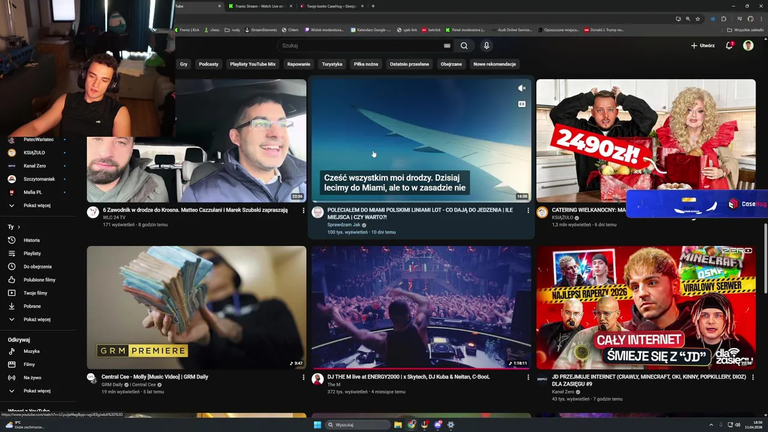Image resolution: width=768 pixels, height=432 pixels.
Task: Open Do obejrzenia watch later
Action: click(37, 266)
